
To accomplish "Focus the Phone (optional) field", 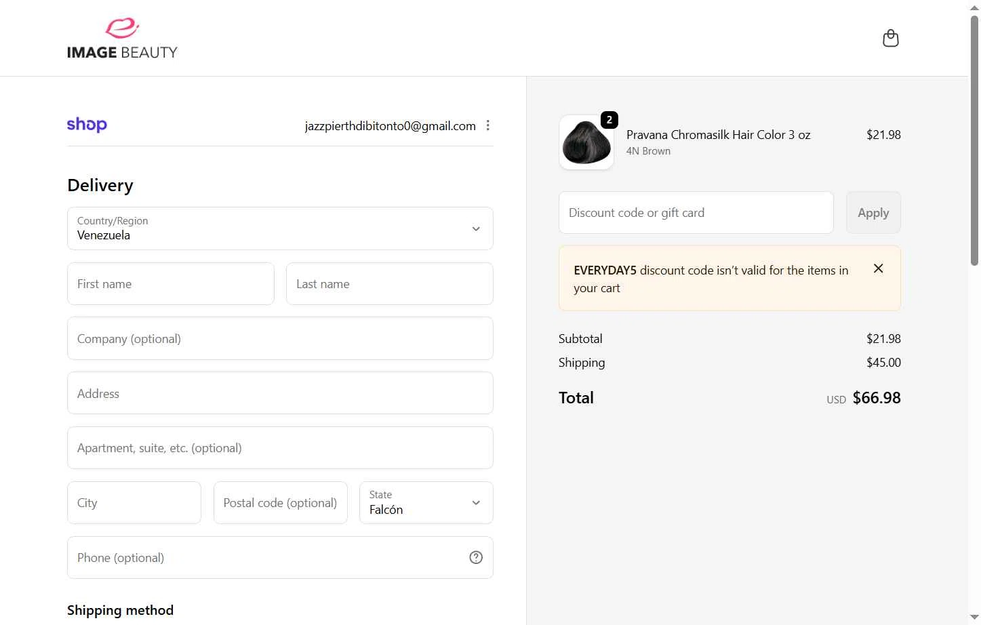I will pos(280,557).
